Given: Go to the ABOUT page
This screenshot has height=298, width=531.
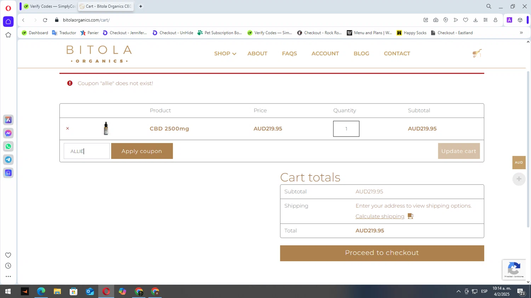Looking at the screenshot, I should [x=257, y=54].
